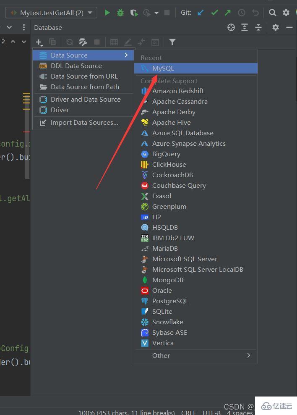Select Microsoft SQL Server LocalDB entry
The height and width of the screenshot is (415, 297).
[196, 269]
